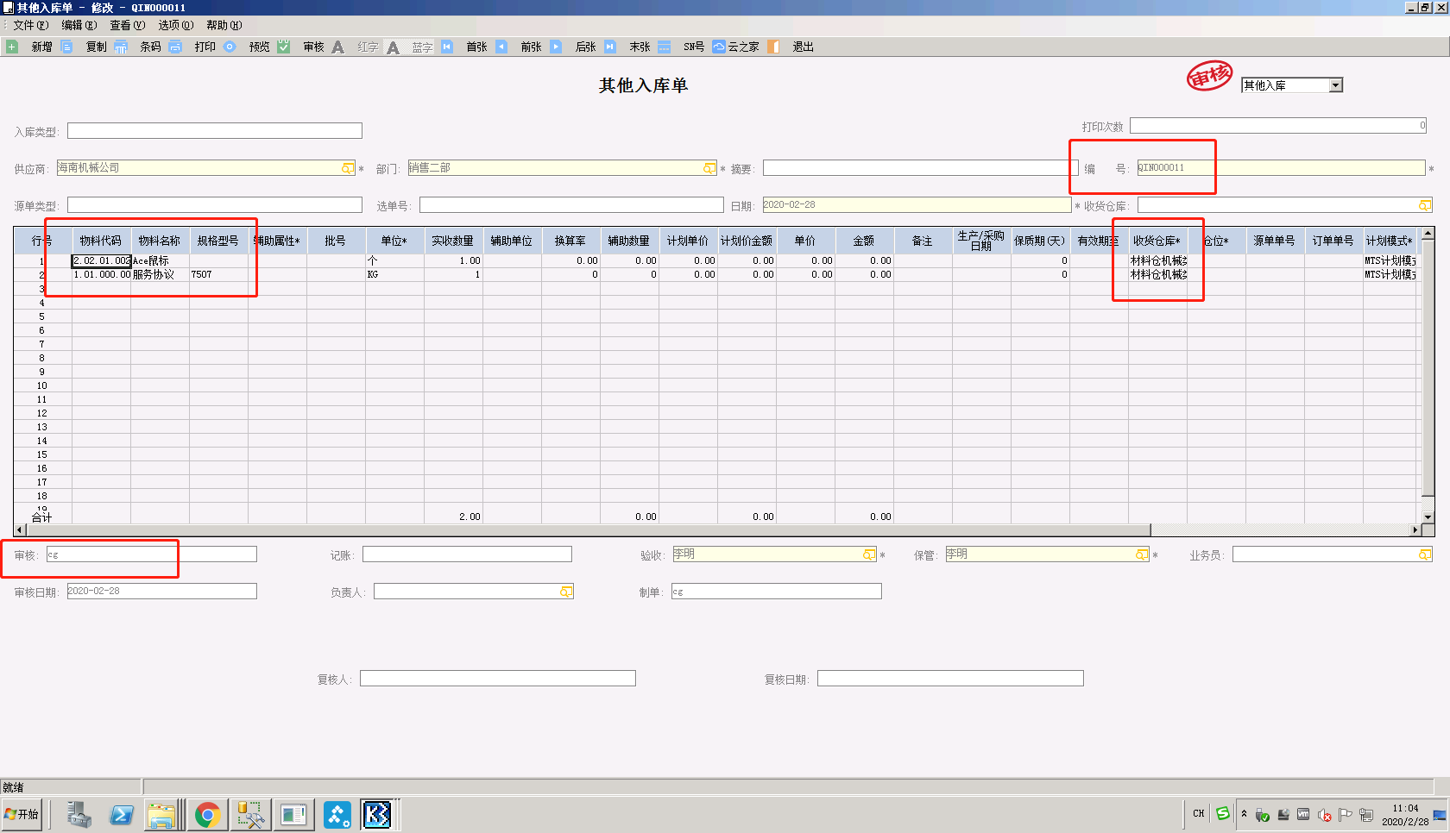Open the 验收 lookup icon

(x=869, y=554)
